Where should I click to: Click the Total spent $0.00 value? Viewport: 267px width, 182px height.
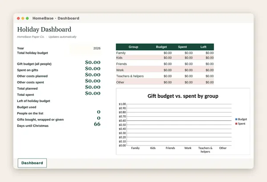click(x=93, y=93)
